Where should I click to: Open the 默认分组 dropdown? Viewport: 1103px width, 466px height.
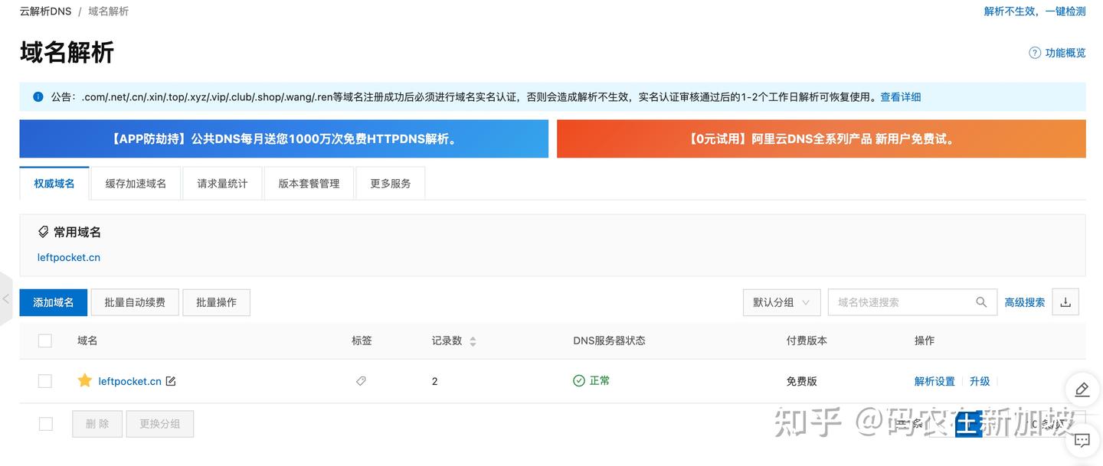(x=782, y=302)
